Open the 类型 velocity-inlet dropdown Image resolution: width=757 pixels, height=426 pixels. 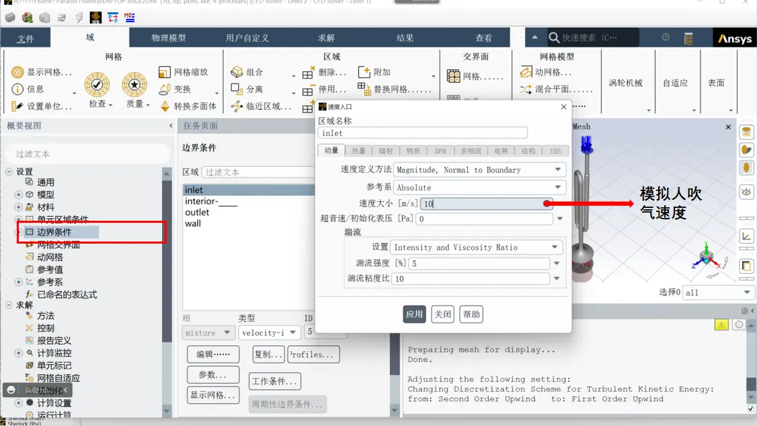[x=269, y=332]
